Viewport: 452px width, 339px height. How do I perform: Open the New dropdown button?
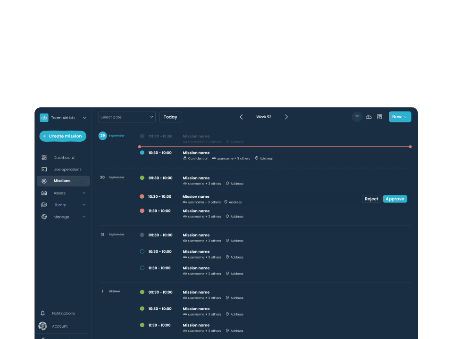(400, 117)
